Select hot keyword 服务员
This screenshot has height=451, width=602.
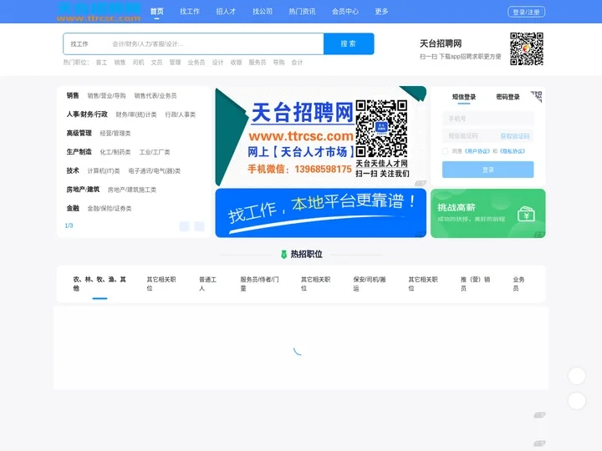[x=258, y=63]
